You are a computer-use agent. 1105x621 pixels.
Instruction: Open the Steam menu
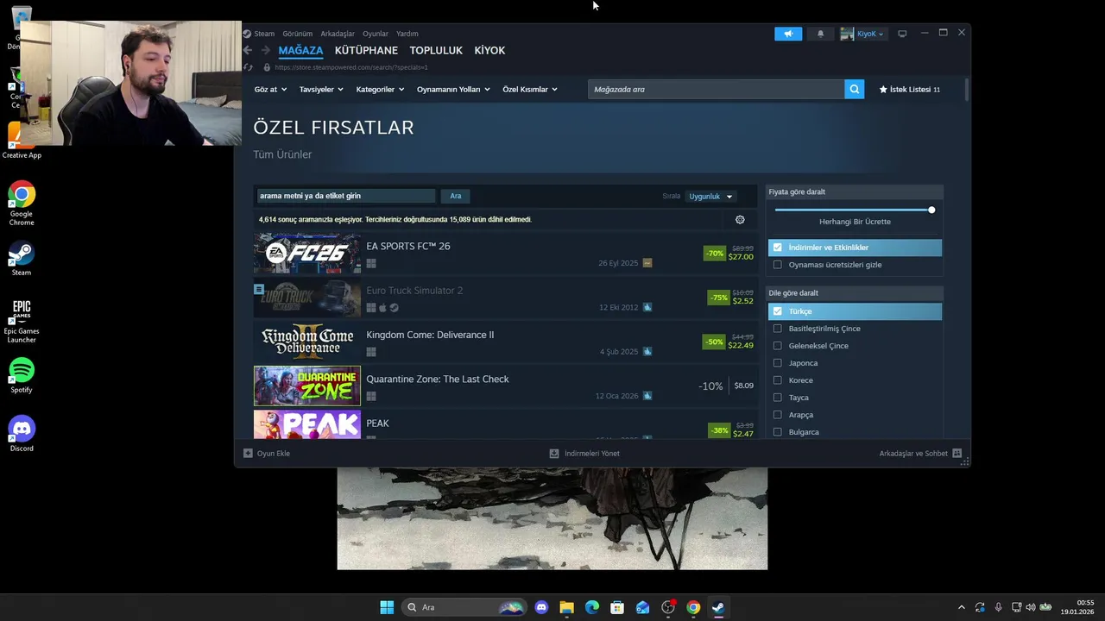click(x=264, y=34)
